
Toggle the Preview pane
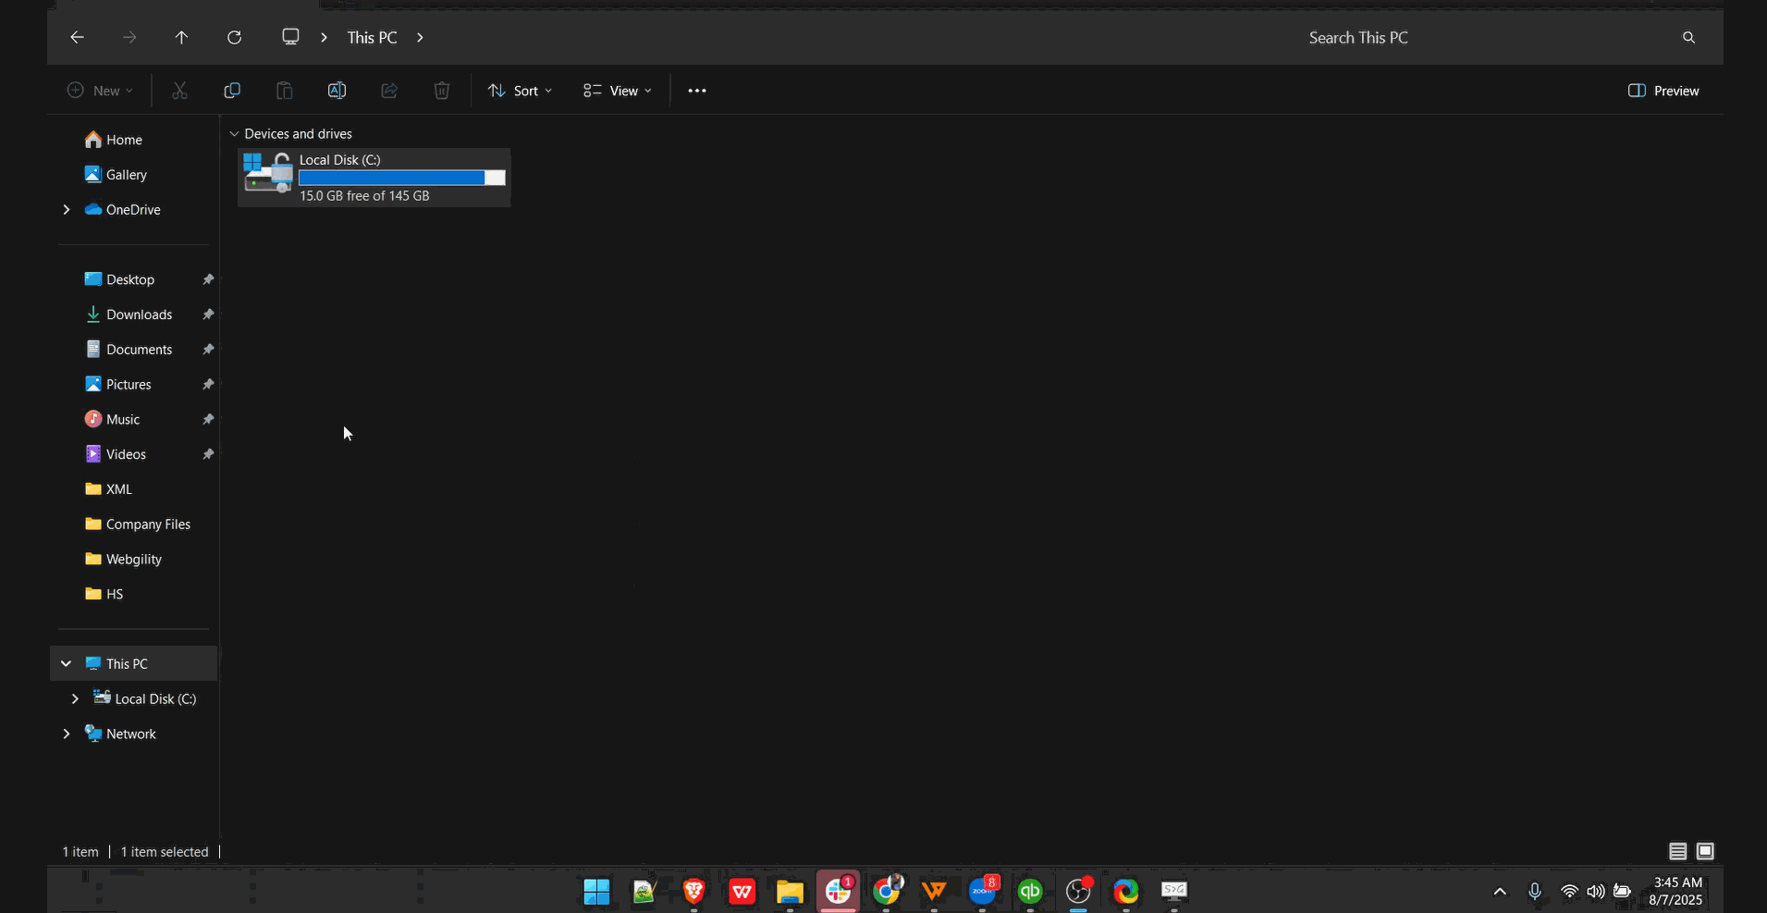(x=1663, y=91)
